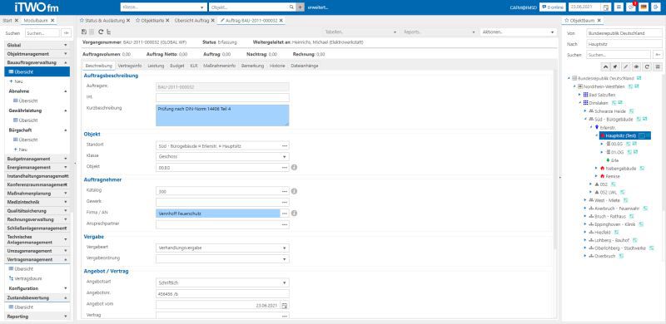
Task: Open the notifications icon with the red badge
Action: (631, 7)
